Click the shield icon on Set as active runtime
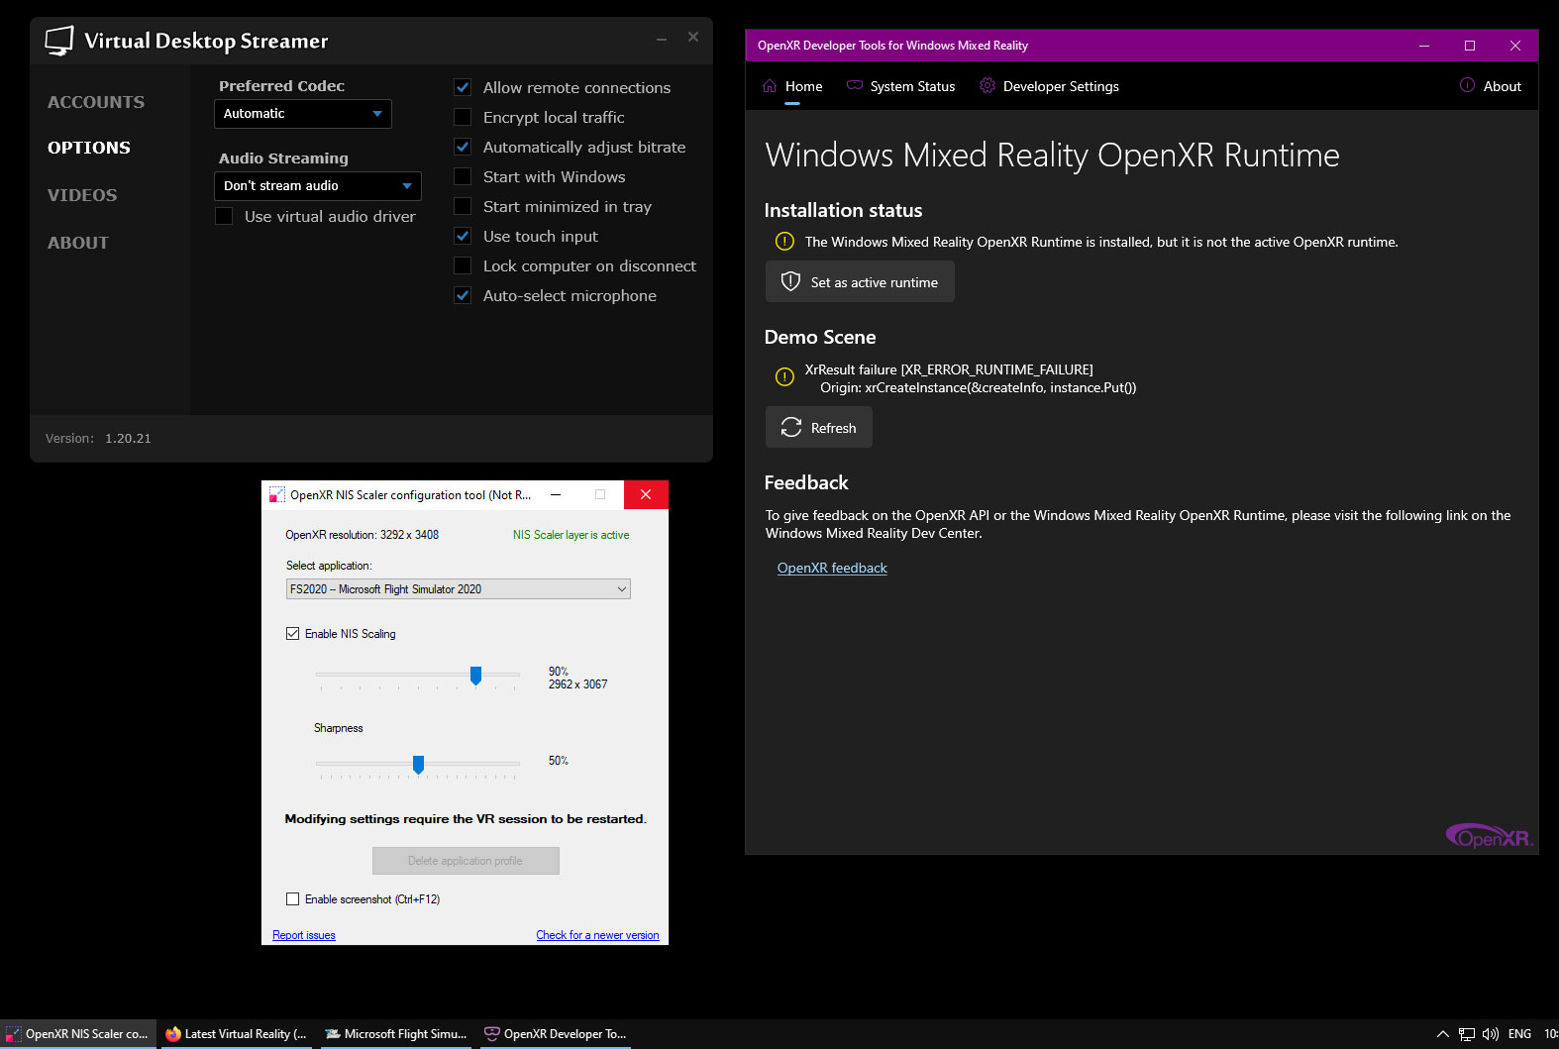Viewport: 1559px width, 1049px height. tap(790, 281)
